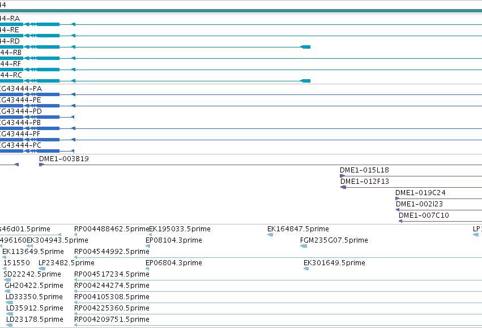Select the CG43444-PE protein label
The image size is (482, 328).
pos(20,100)
